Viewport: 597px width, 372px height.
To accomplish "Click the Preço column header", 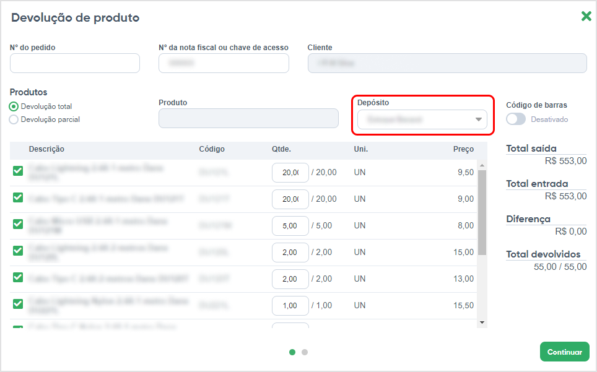I will point(463,149).
